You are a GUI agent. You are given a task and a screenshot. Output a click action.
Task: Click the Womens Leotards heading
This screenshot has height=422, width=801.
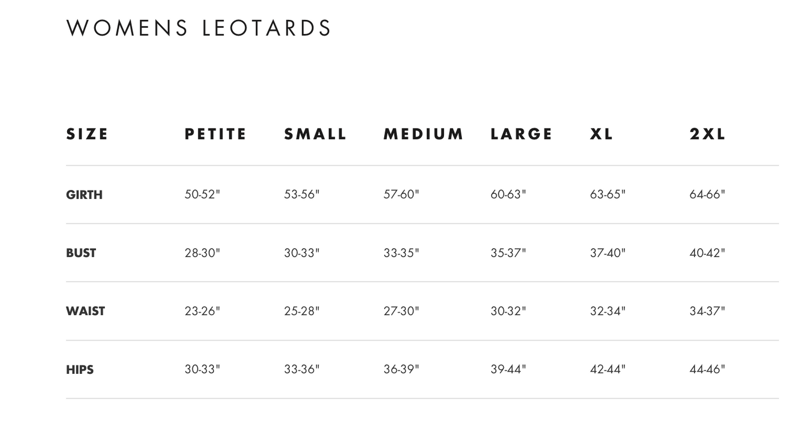coord(198,28)
